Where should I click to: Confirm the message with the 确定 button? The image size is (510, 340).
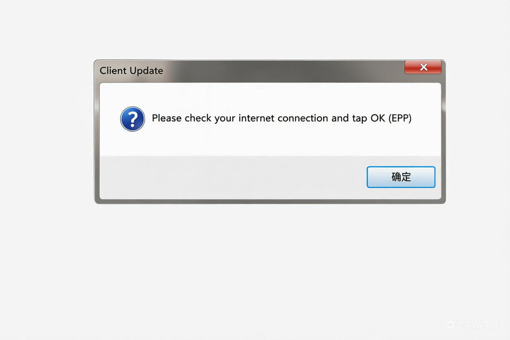coord(401,177)
